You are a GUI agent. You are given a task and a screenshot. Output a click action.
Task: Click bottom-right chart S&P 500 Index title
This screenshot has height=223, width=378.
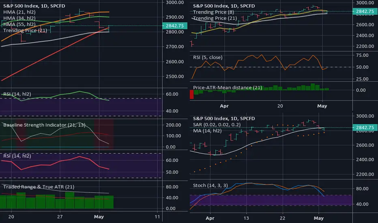(224, 118)
